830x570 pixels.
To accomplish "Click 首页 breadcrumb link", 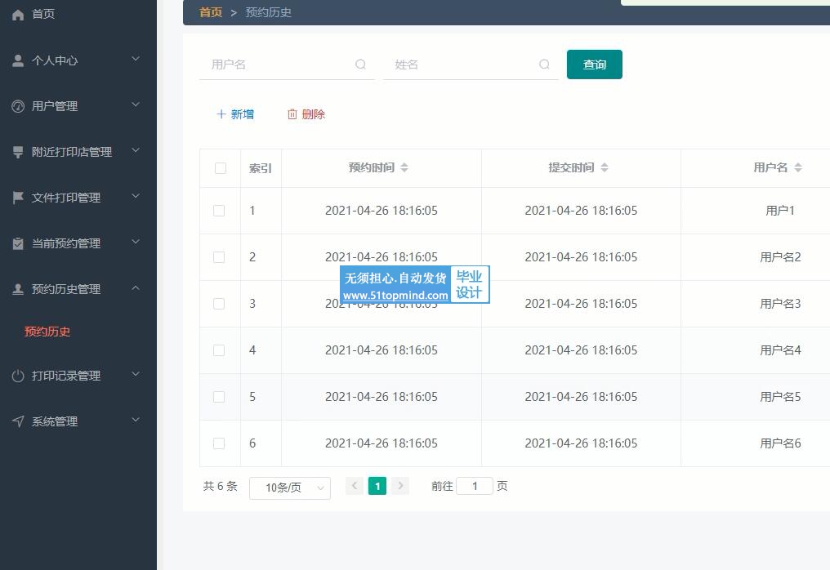I will point(210,12).
